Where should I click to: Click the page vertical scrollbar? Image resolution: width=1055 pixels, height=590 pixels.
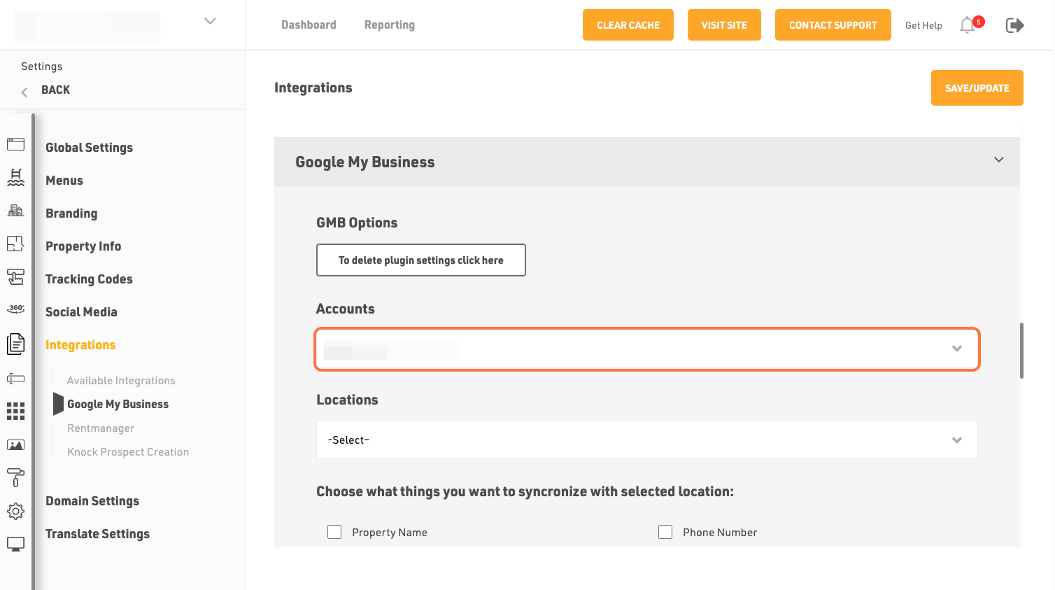pos(1021,350)
